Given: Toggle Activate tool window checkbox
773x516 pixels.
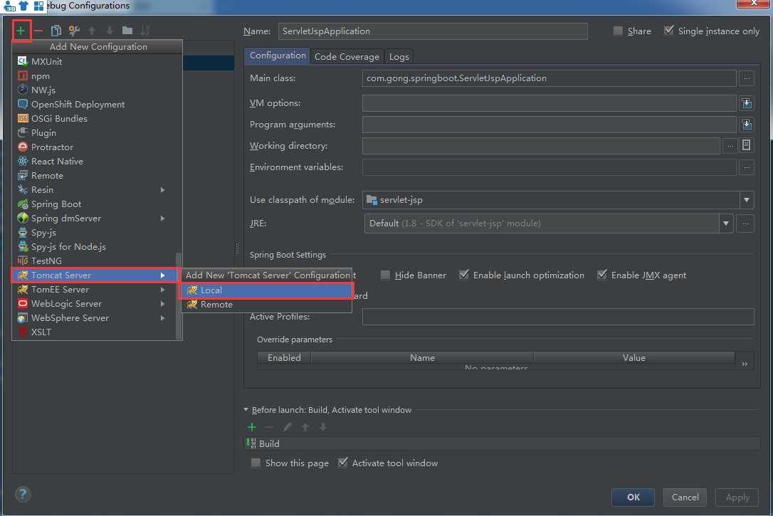Looking at the screenshot, I should 342,463.
